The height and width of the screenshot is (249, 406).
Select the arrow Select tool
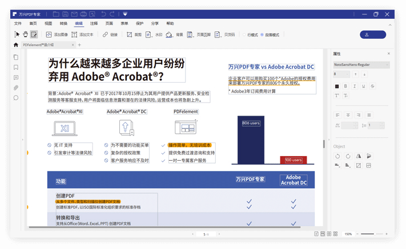coord(17,34)
